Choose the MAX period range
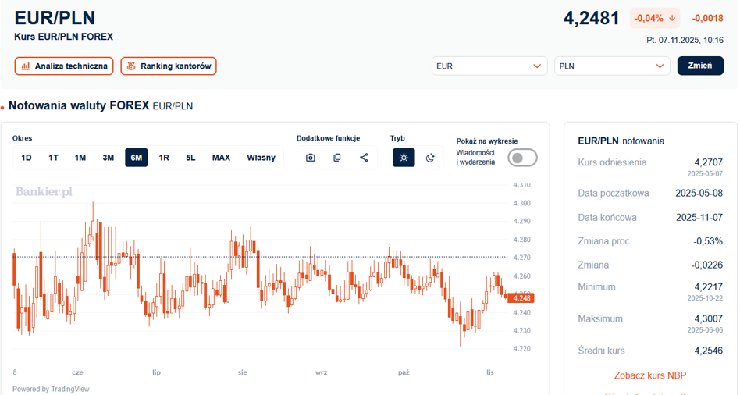 coord(221,158)
